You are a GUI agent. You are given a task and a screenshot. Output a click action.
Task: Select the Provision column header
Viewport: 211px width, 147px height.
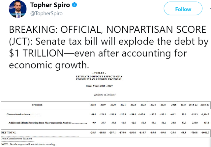tap(37, 105)
